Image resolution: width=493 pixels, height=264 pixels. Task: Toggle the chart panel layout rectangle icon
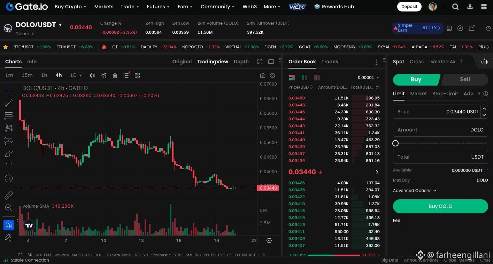(271, 62)
